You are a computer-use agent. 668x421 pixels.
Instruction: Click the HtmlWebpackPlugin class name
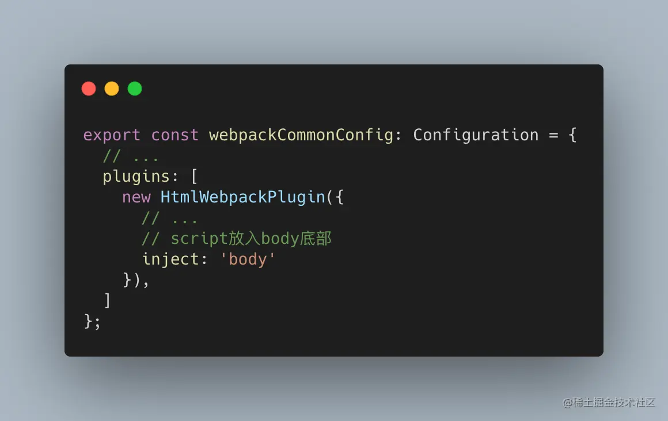click(243, 197)
